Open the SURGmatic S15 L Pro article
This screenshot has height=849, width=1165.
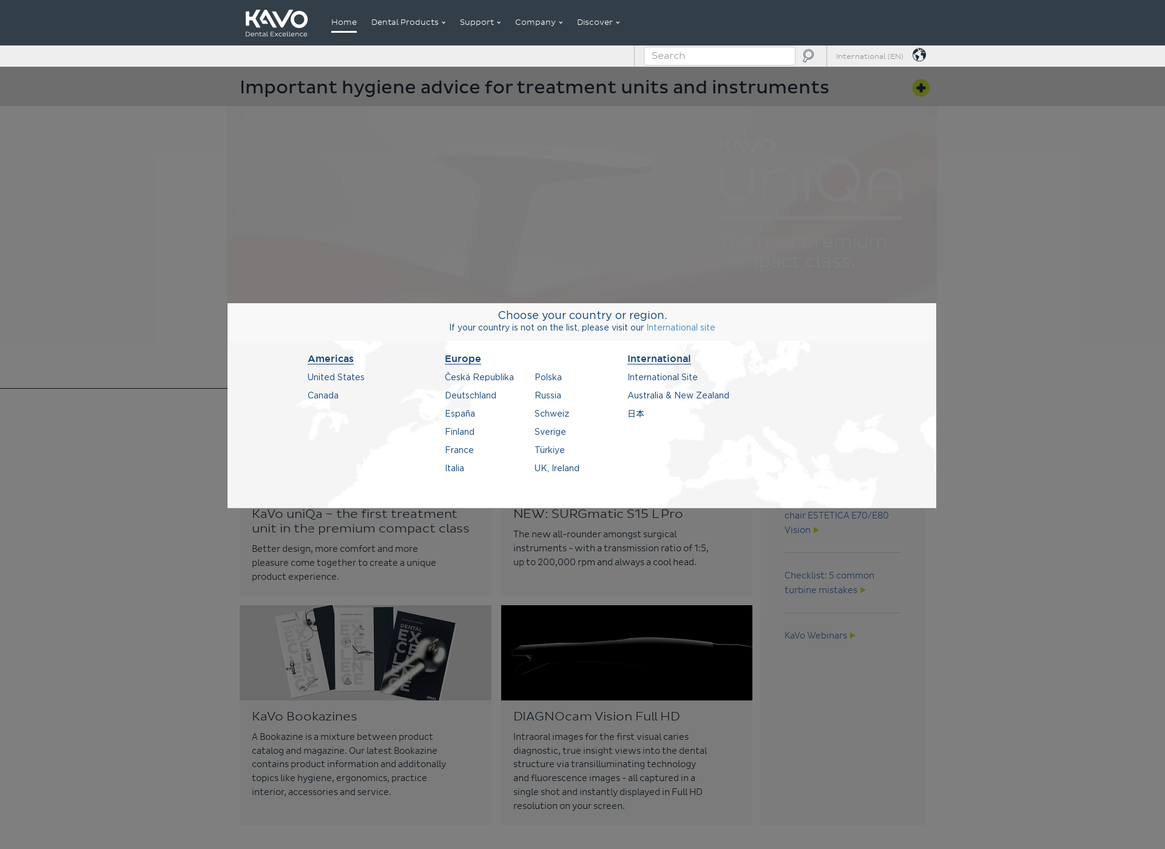point(598,514)
